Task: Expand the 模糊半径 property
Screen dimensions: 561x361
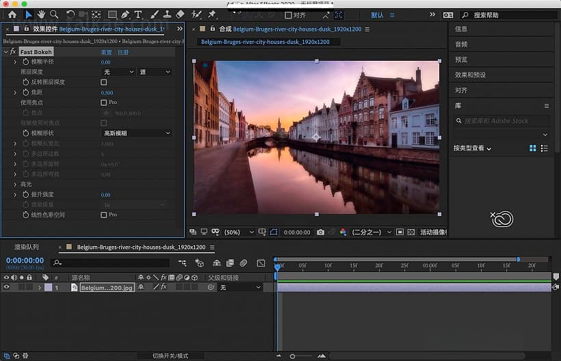Action: (x=15, y=62)
